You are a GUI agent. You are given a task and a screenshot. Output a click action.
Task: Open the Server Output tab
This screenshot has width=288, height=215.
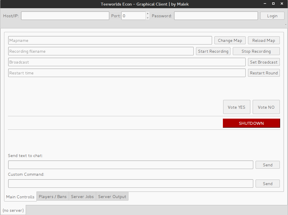click(112, 197)
